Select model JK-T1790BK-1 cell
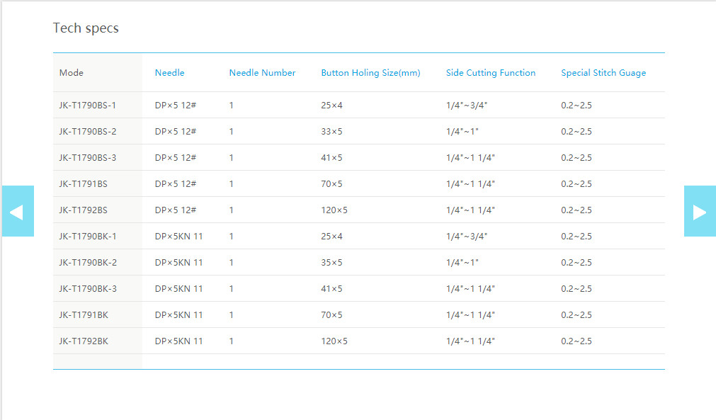This screenshot has height=420, width=716. click(x=88, y=237)
